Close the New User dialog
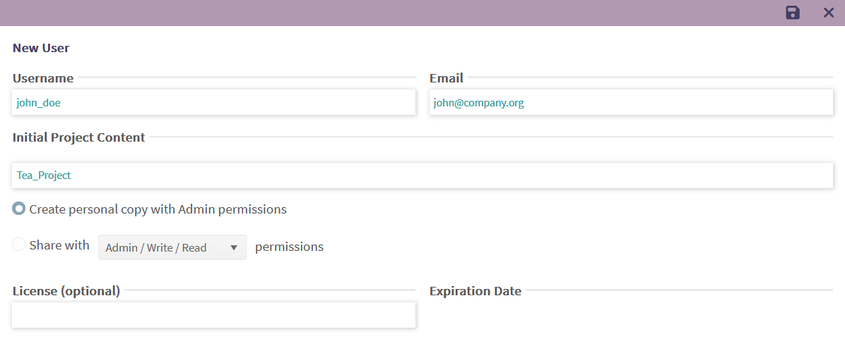Viewport: 845px width, 358px height. coord(829,13)
